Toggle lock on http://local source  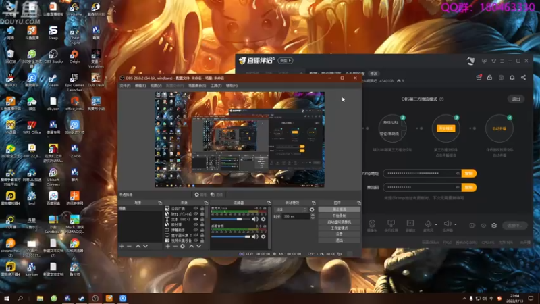click(202, 213)
